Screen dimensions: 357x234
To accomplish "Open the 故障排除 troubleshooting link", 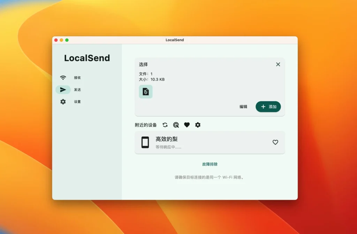I will (x=210, y=164).
